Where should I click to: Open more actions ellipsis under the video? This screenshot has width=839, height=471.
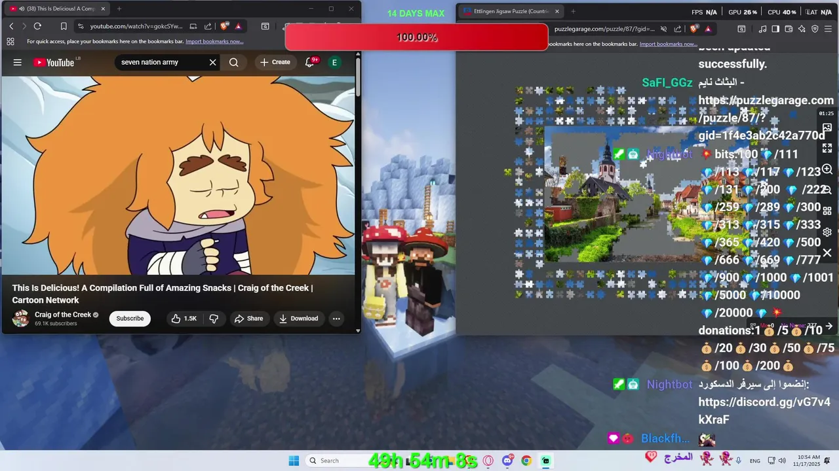click(x=336, y=319)
